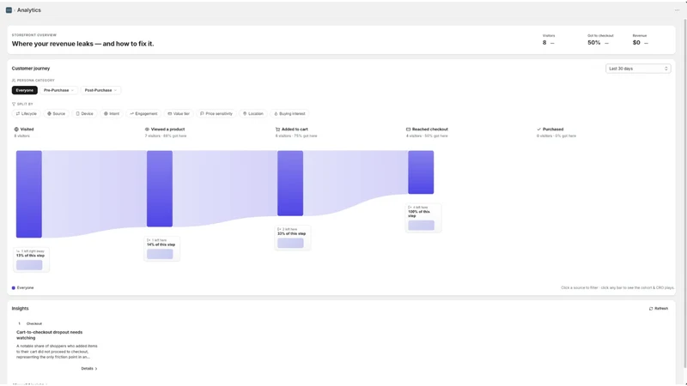Screen dimensions: 687x386
Task: Click the Purchased step label
Action: coord(553,130)
